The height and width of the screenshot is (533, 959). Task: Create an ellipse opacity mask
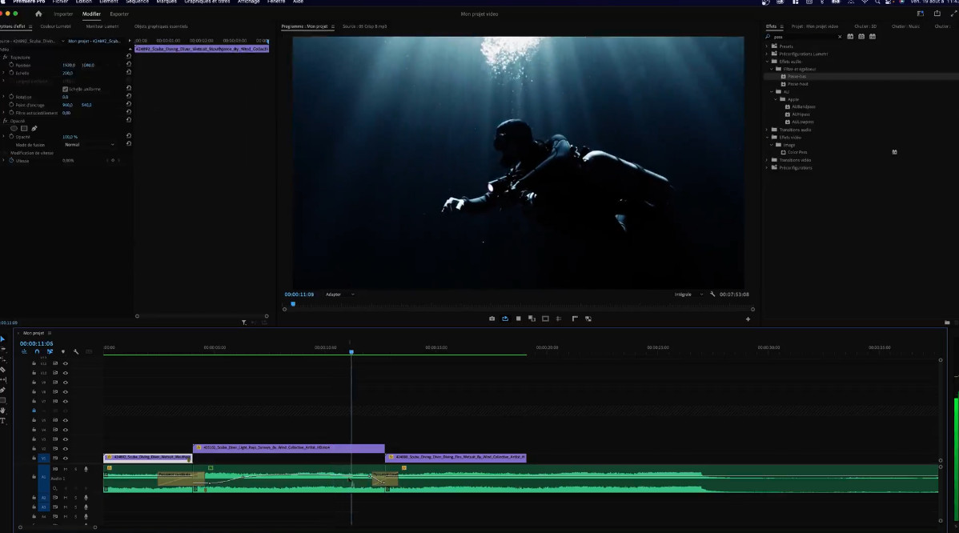coord(14,128)
